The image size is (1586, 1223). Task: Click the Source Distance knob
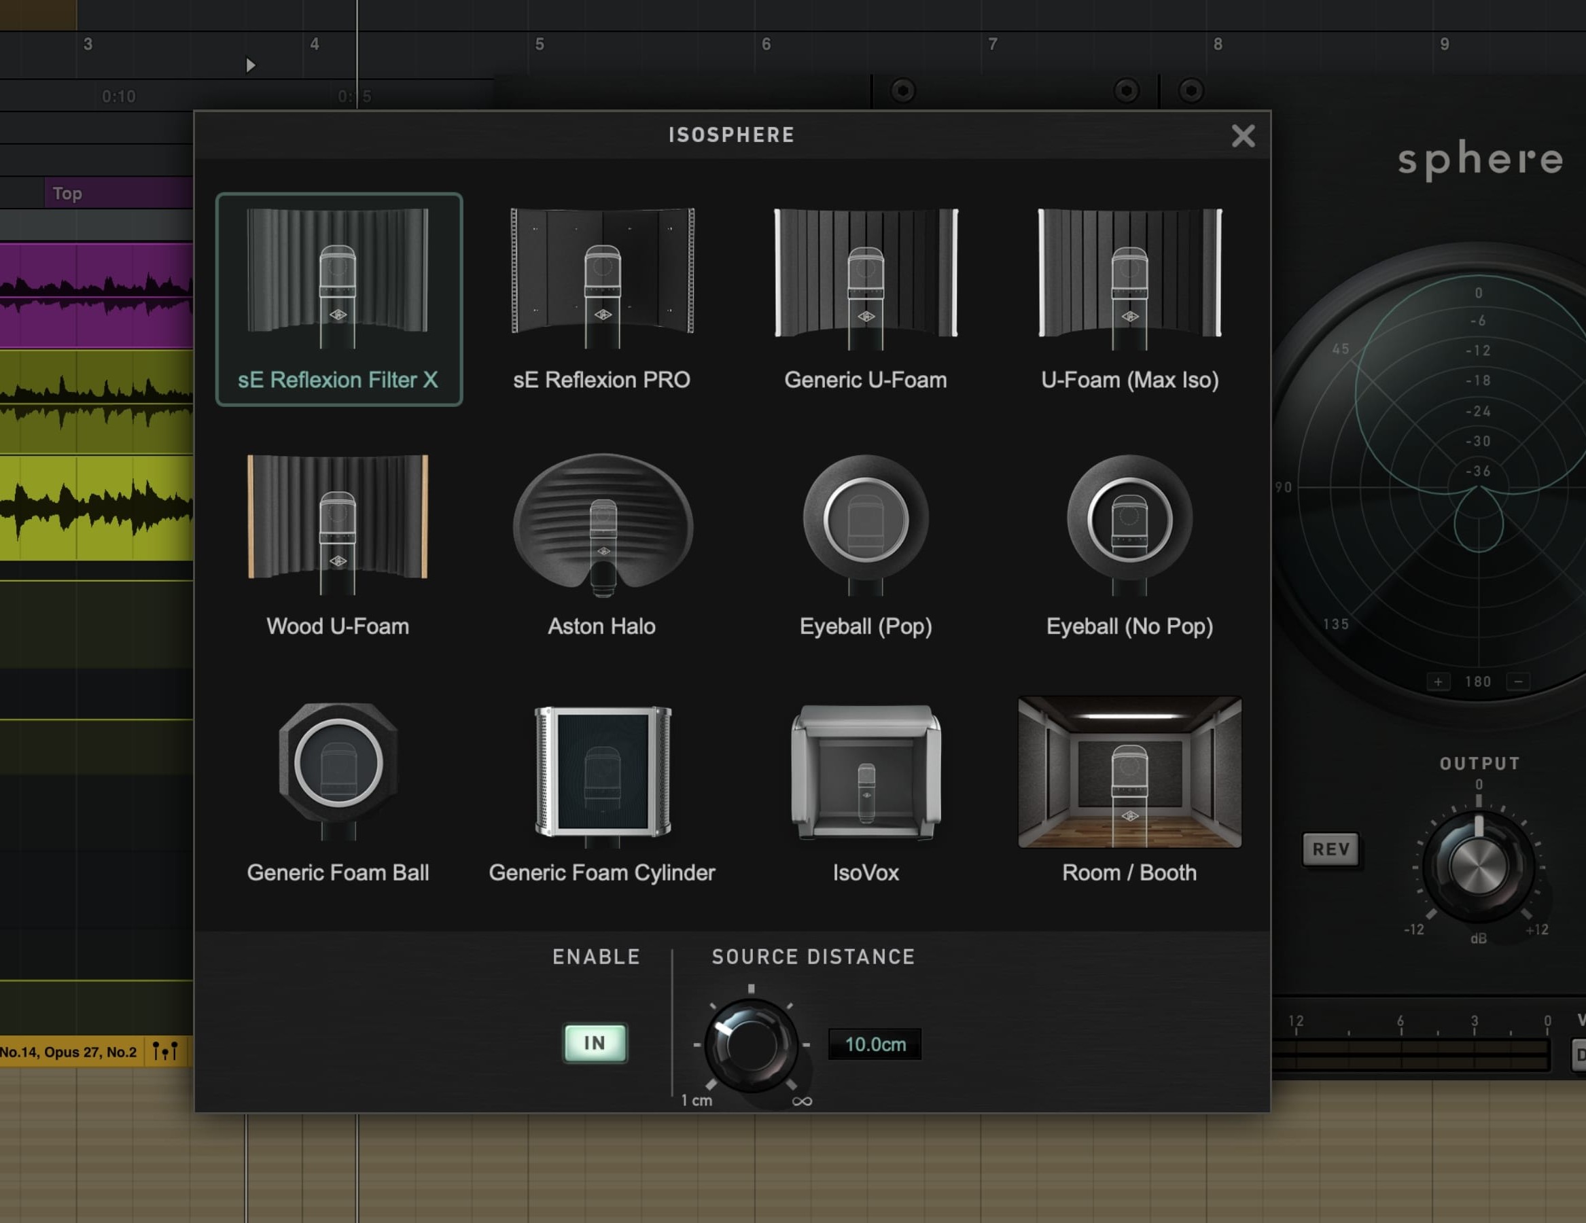pyautogui.click(x=751, y=1045)
